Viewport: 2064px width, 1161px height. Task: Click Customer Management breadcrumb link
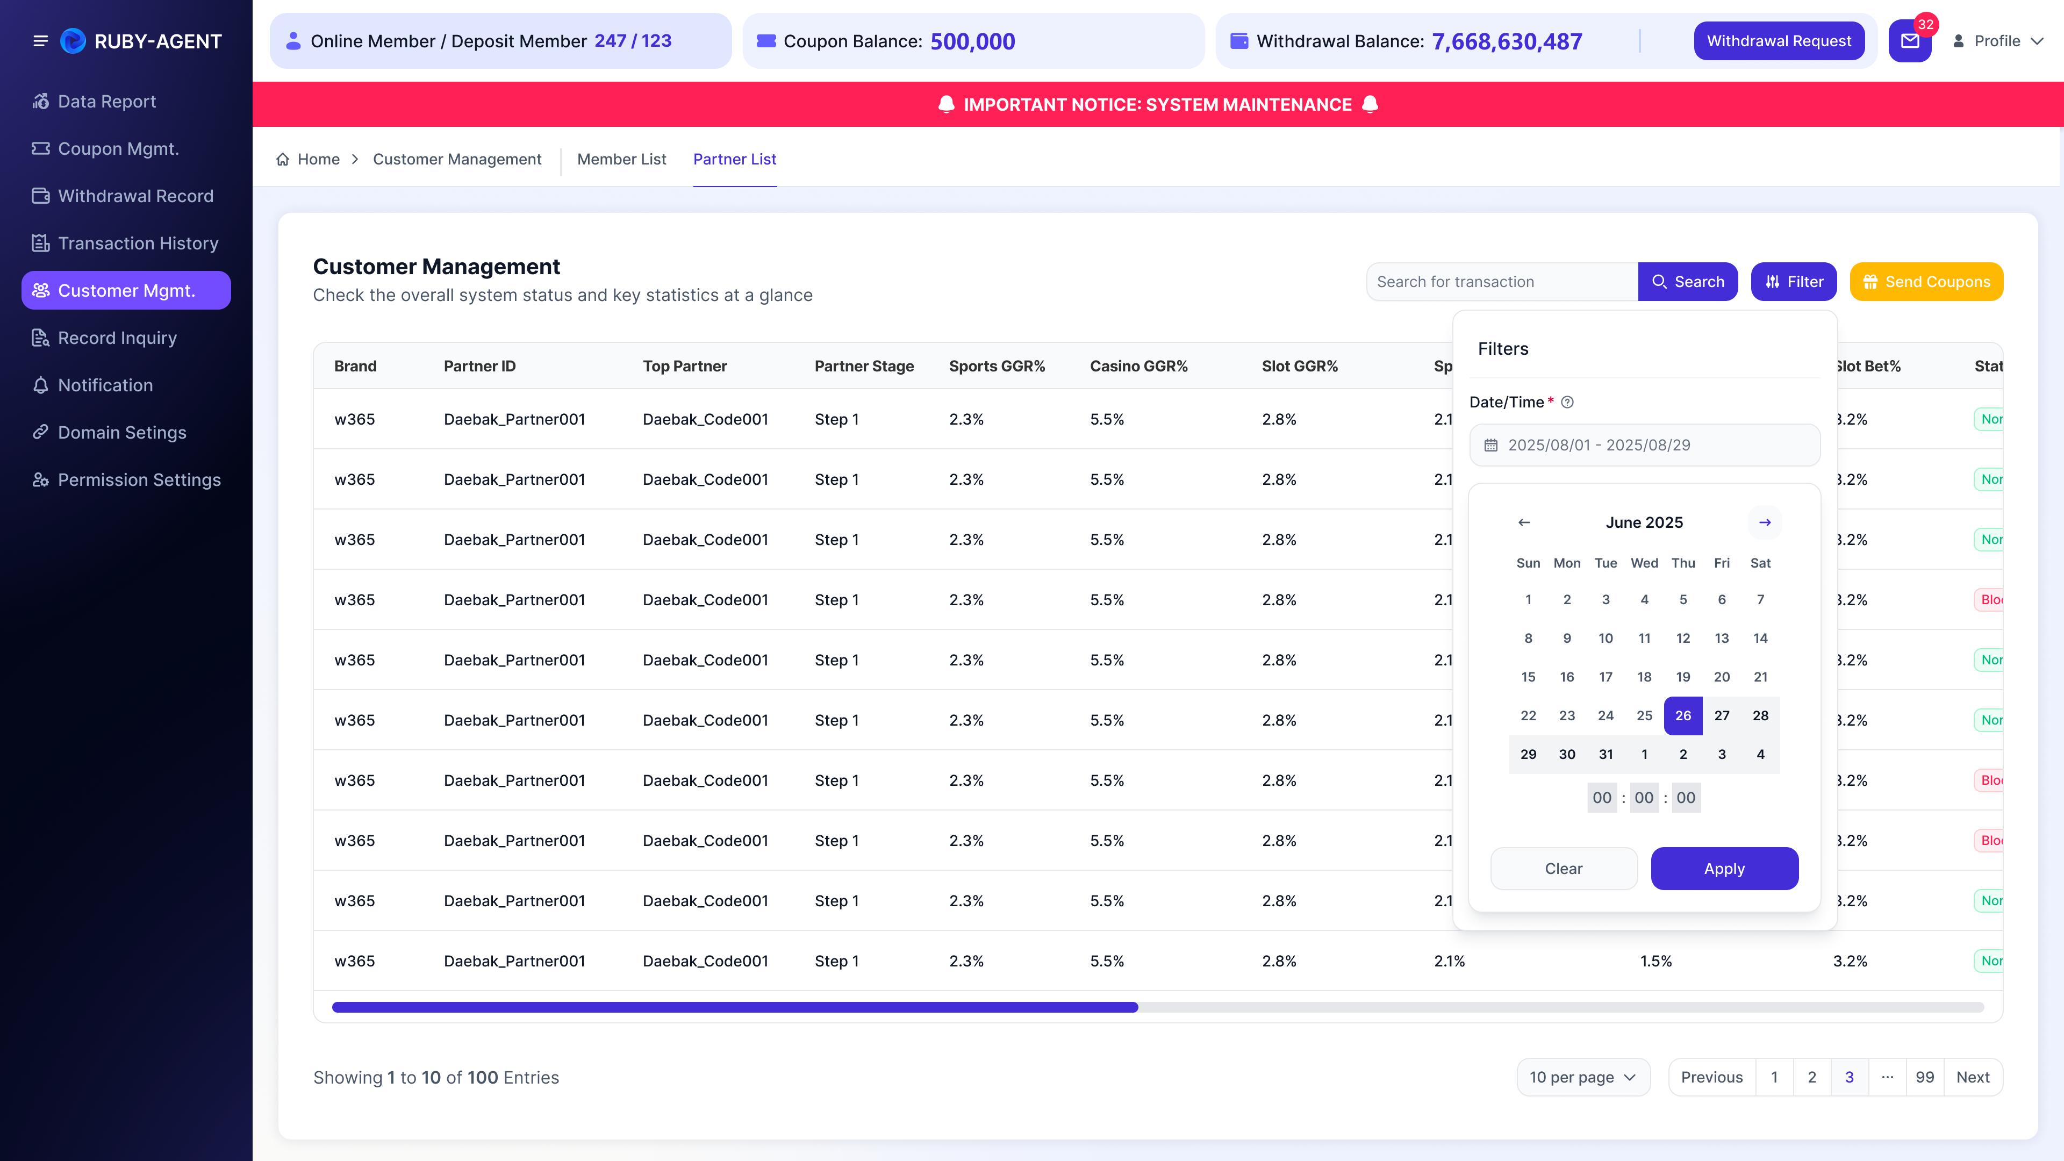(x=457, y=160)
